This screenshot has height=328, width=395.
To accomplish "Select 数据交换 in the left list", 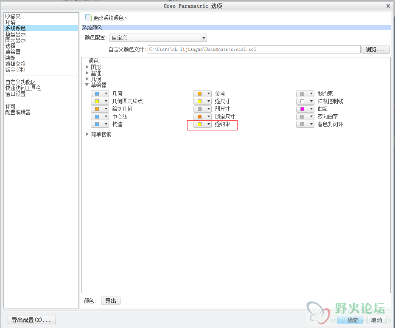I will (16, 64).
